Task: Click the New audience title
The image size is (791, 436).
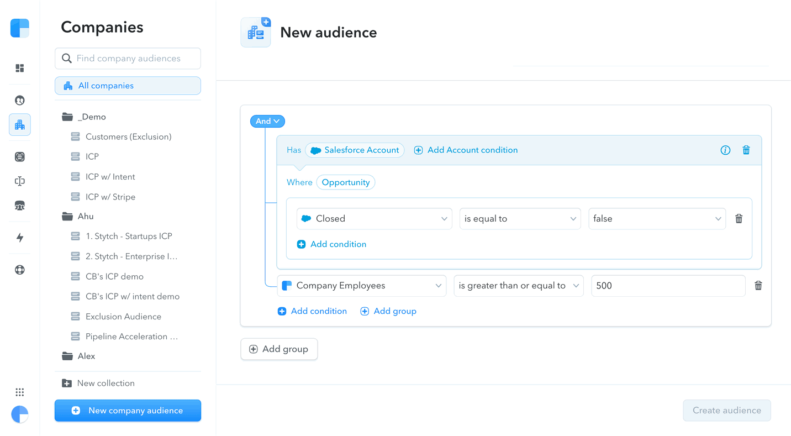Action: click(329, 33)
